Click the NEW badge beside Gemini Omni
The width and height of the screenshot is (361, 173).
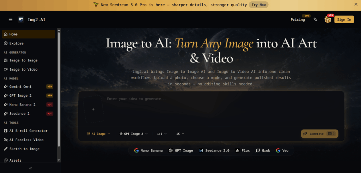[50, 86]
